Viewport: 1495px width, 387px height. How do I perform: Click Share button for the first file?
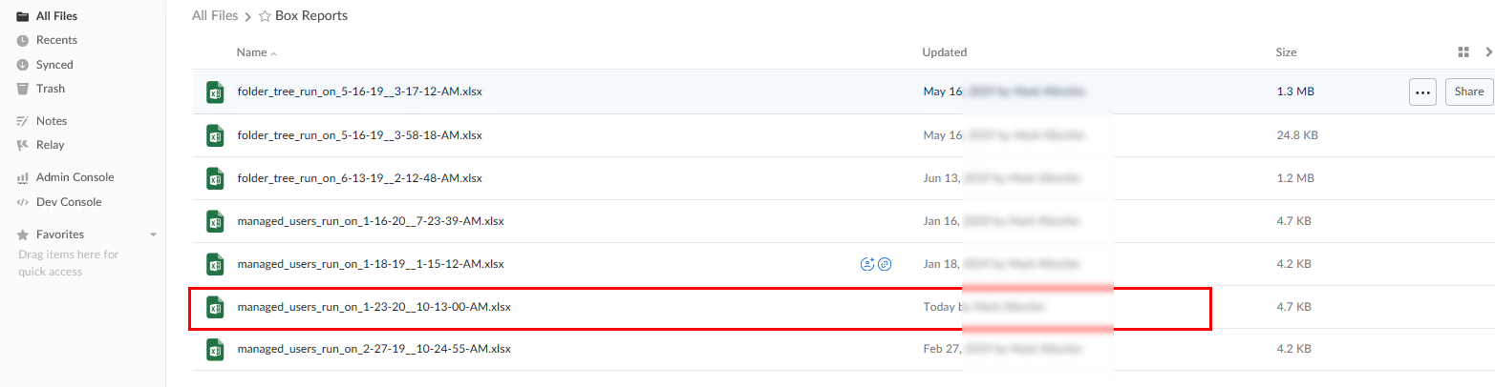[1468, 92]
